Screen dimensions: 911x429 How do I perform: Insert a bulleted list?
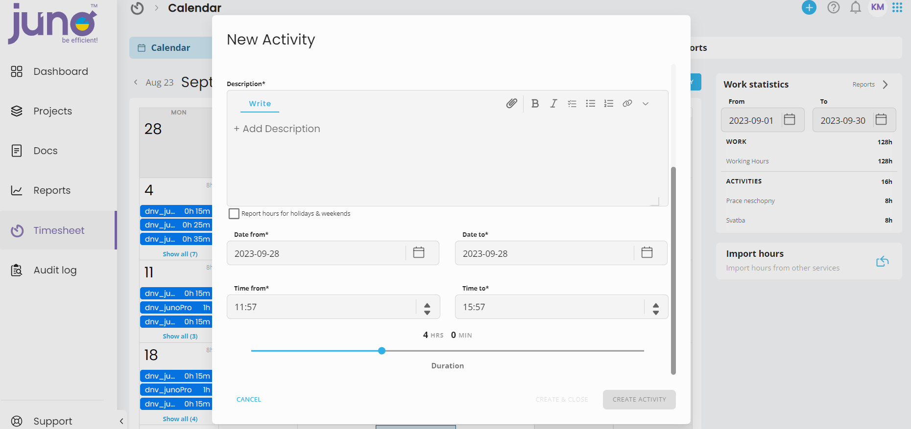(591, 103)
